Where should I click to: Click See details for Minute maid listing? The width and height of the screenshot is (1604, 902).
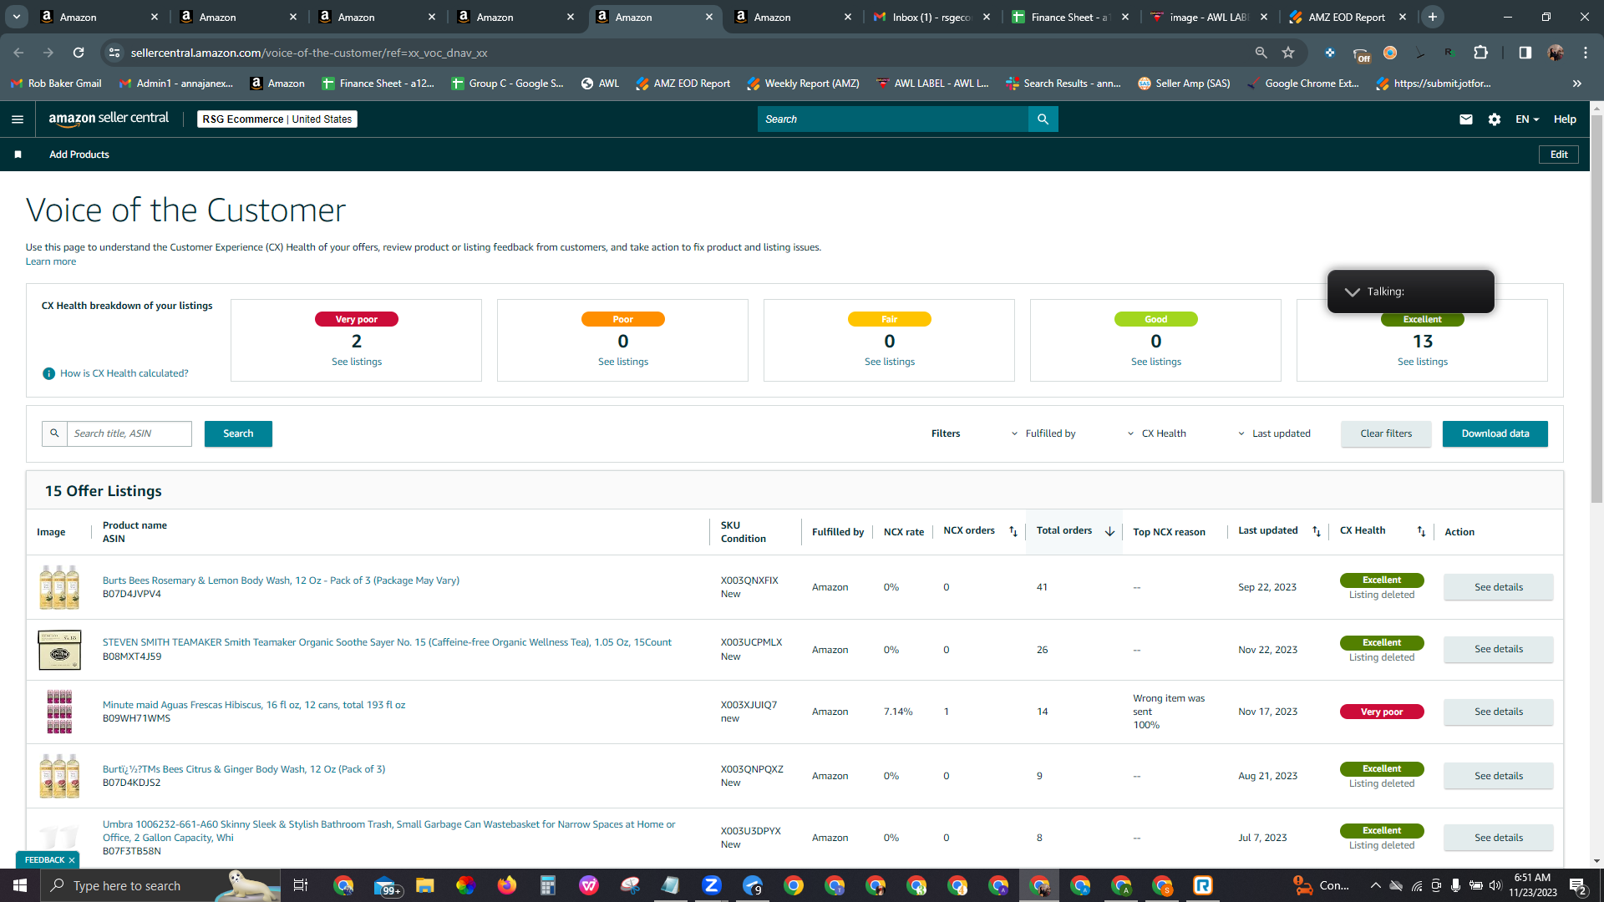tap(1499, 712)
